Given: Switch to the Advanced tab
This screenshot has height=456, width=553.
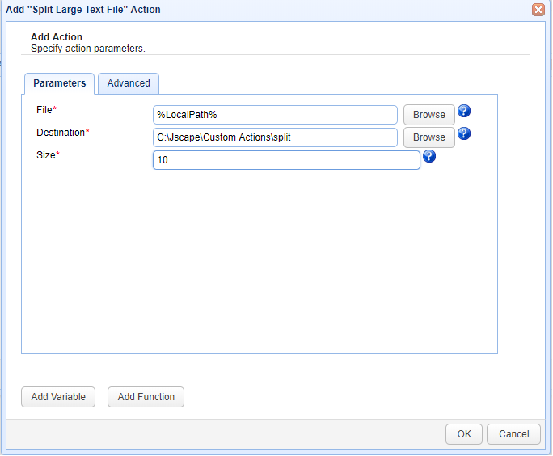Looking at the screenshot, I should [x=129, y=83].
